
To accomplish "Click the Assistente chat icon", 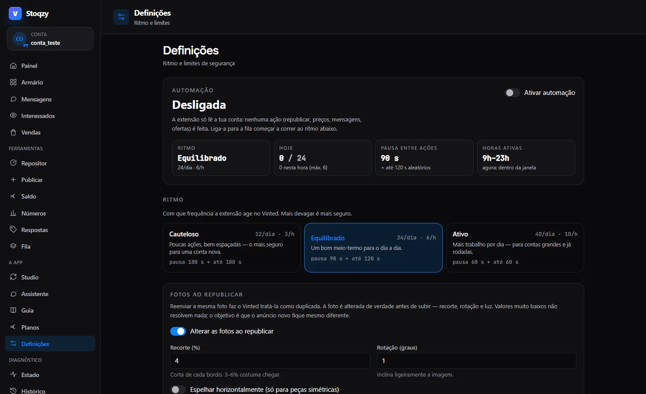I will pyautogui.click(x=13, y=294).
